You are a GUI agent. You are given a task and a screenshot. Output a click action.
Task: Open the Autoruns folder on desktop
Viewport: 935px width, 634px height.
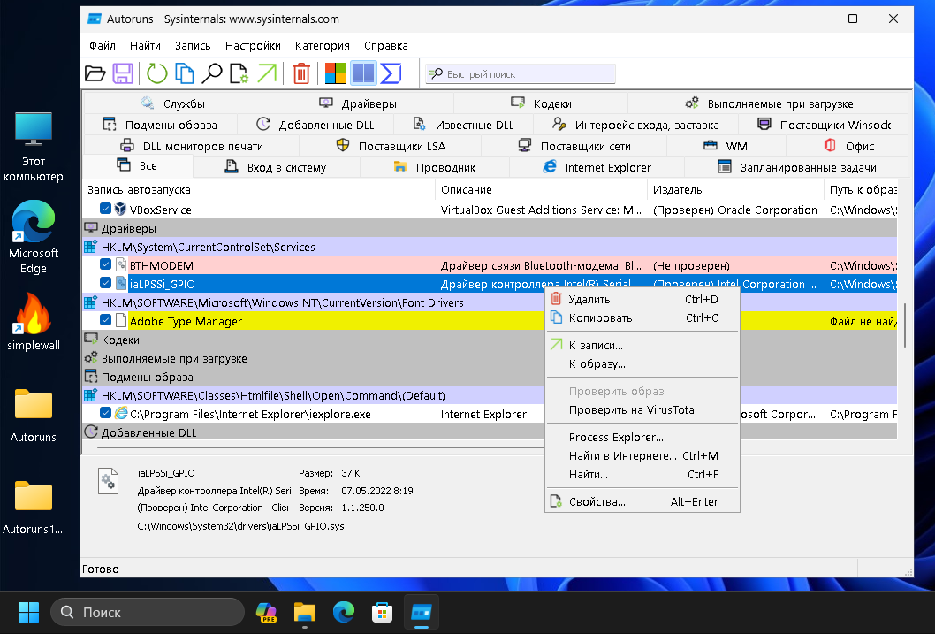click(x=34, y=415)
